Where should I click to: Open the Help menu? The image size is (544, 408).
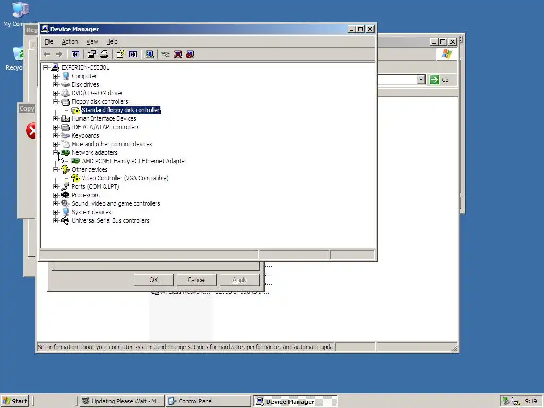[112, 41]
